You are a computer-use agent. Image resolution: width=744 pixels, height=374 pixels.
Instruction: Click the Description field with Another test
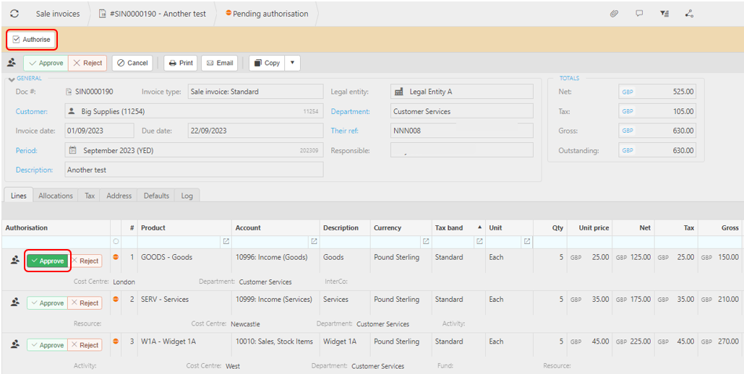tap(194, 169)
